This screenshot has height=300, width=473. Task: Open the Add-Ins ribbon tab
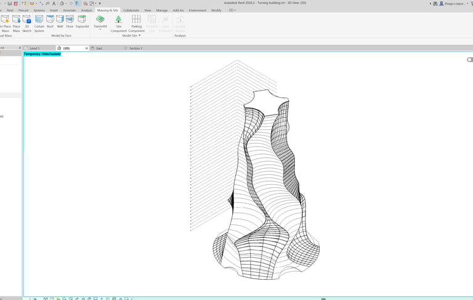(x=178, y=10)
